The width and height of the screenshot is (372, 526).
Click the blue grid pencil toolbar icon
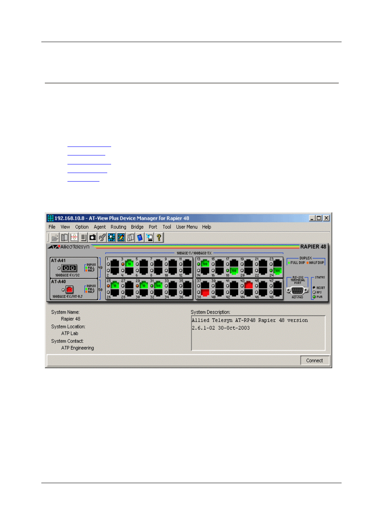point(121,237)
